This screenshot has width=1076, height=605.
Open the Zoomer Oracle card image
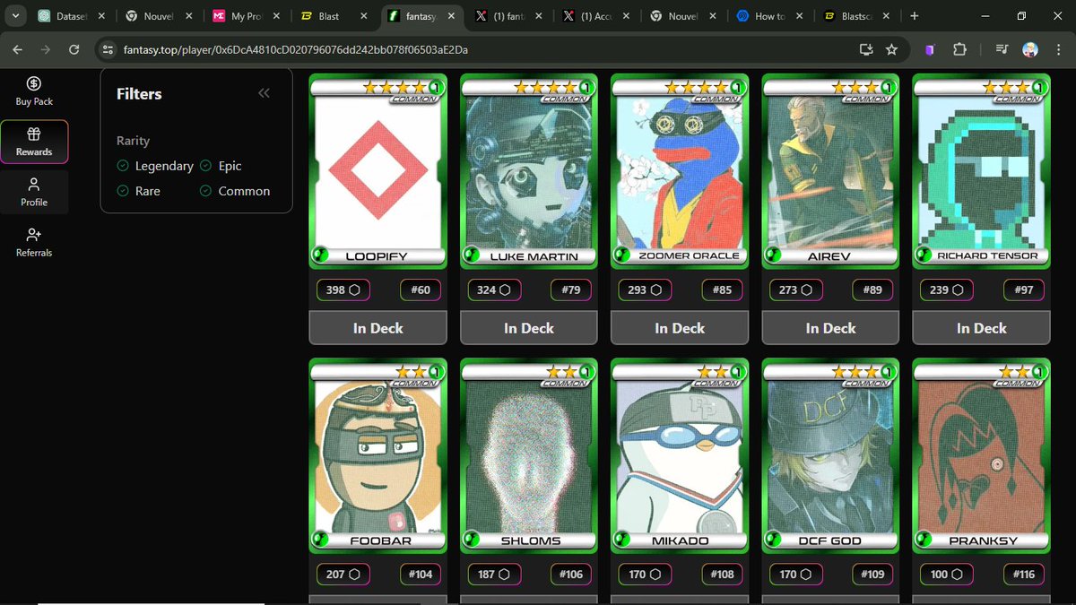[x=679, y=172]
